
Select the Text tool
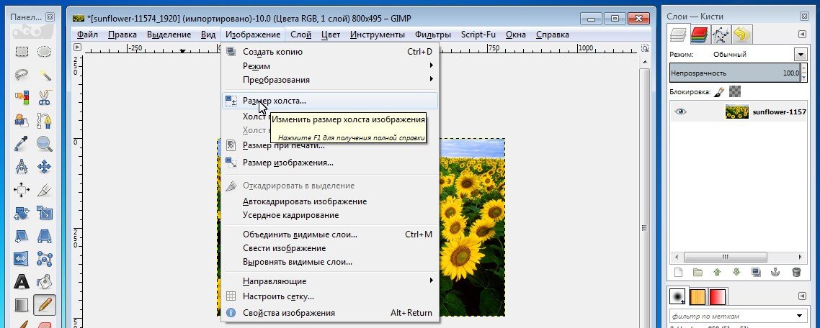[x=22, y=282]
